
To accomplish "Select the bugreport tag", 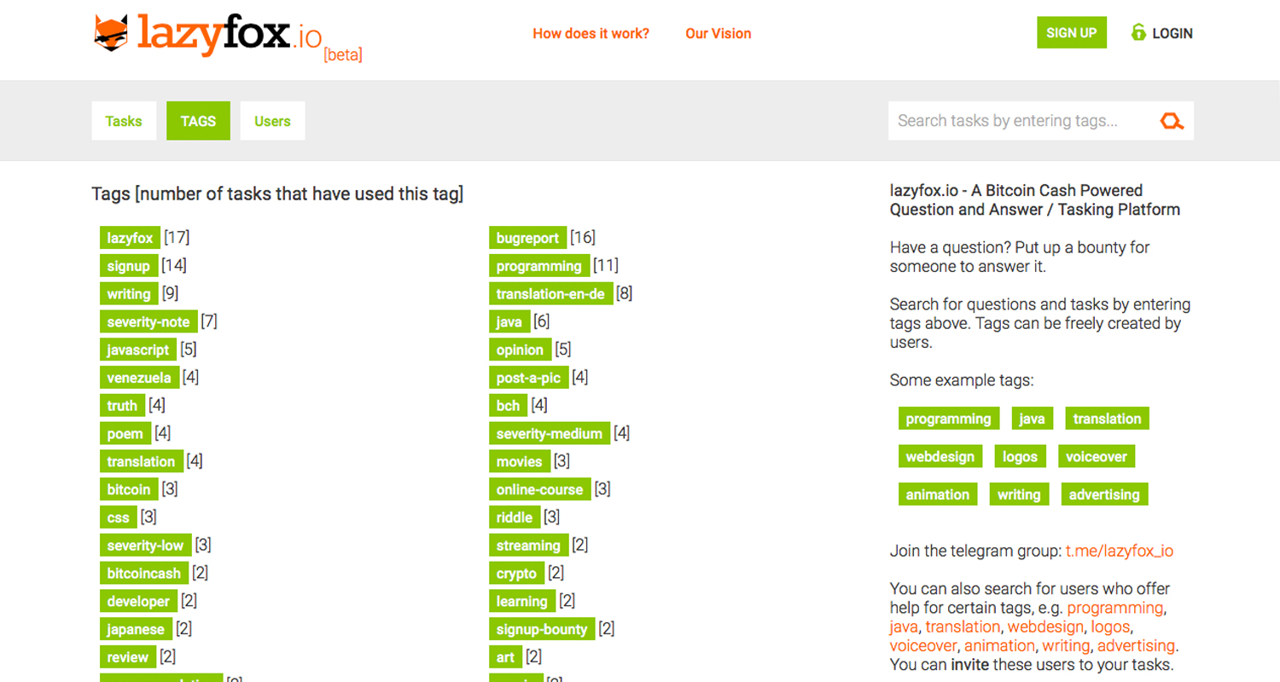I will pos(527,238).
